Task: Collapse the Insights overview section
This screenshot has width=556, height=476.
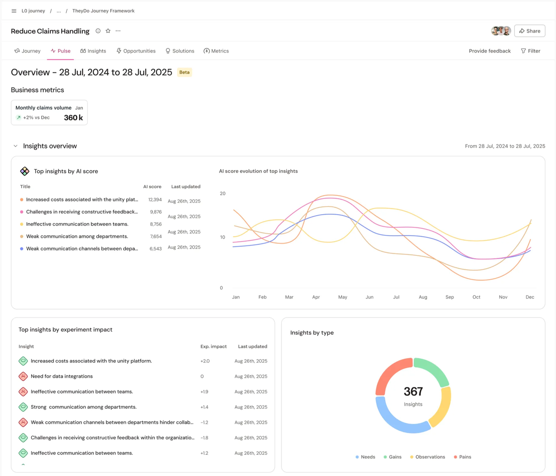Action: pos(15,146)
